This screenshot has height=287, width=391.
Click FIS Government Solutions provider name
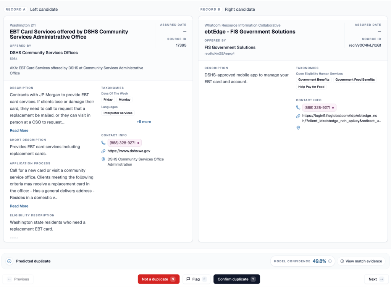pyautogui.click(x=230, y=47)
